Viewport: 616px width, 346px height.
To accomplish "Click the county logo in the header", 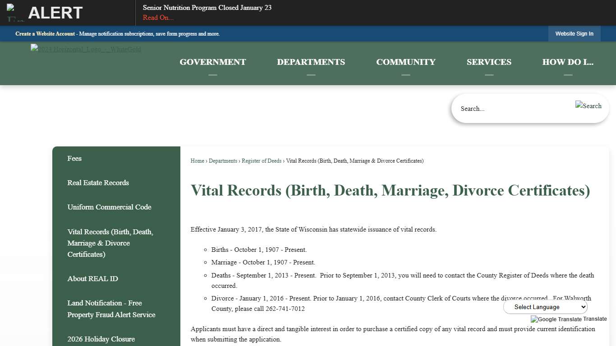I will pyautogui.click(x=86, y=49).
